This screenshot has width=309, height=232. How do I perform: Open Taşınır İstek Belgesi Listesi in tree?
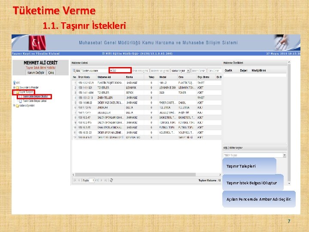34,101
